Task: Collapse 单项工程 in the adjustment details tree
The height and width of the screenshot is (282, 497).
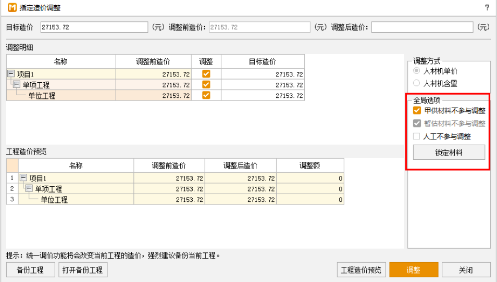Action: [16, 85]
